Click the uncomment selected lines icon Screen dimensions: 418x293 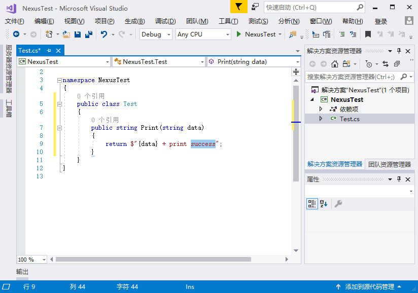tap(353, 34)
